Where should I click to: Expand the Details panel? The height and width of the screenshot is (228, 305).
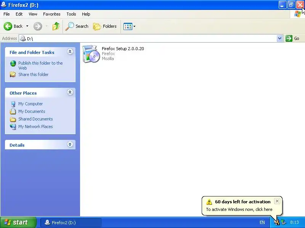(x=70, y=144)
